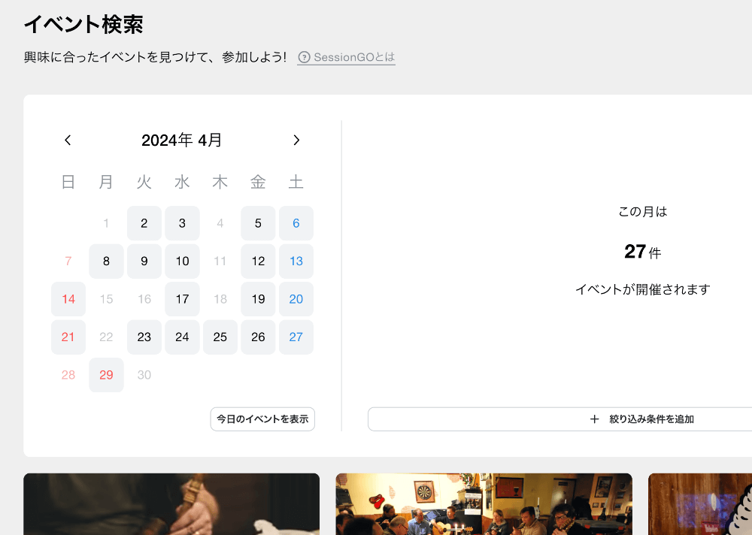
Task: Select Sunday April 21 date
Action: pyautogui.click(x=68, y=337)
